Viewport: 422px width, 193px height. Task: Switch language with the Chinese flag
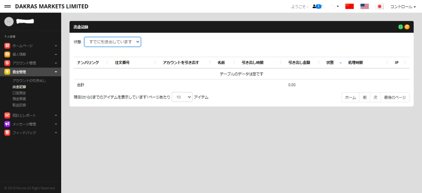click(349, 6)
